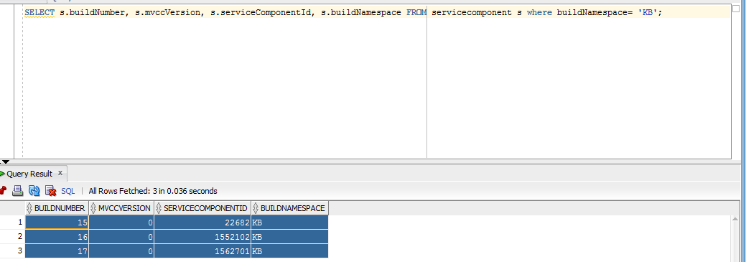
Task: Click SERVICECOMPONENTID cell with value 22682
Action: [202, 222]
